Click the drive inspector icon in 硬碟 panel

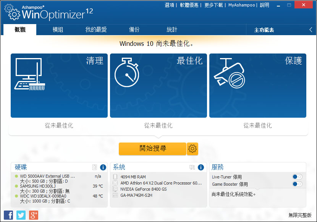(x=94, y=167)
